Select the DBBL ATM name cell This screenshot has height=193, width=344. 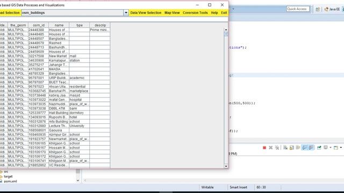59,108
